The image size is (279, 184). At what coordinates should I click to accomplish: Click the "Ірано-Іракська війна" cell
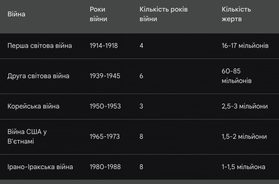tap(40, 167)
